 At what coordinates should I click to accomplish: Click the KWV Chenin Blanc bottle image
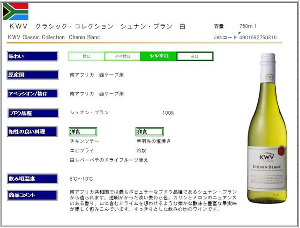(x=268, y=128)
